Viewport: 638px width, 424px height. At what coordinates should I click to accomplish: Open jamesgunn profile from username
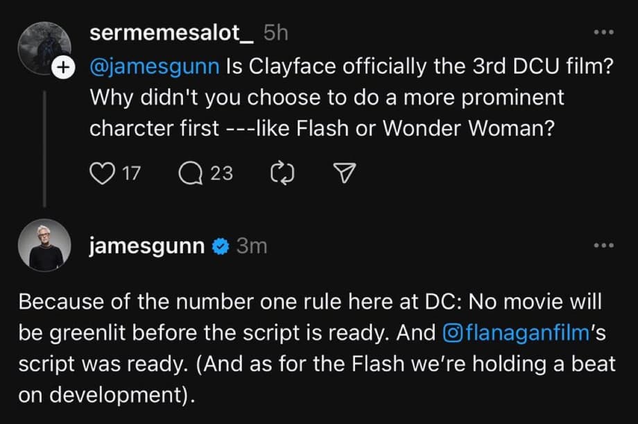[x=147, y=246]
